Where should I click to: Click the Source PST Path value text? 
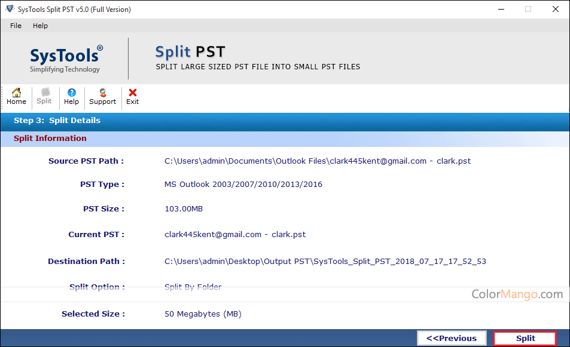point(317,161)
